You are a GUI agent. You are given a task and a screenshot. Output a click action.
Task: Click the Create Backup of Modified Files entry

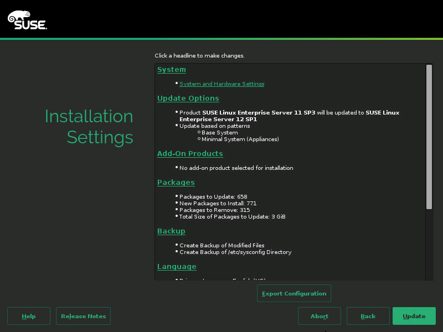tap(221, 245)
